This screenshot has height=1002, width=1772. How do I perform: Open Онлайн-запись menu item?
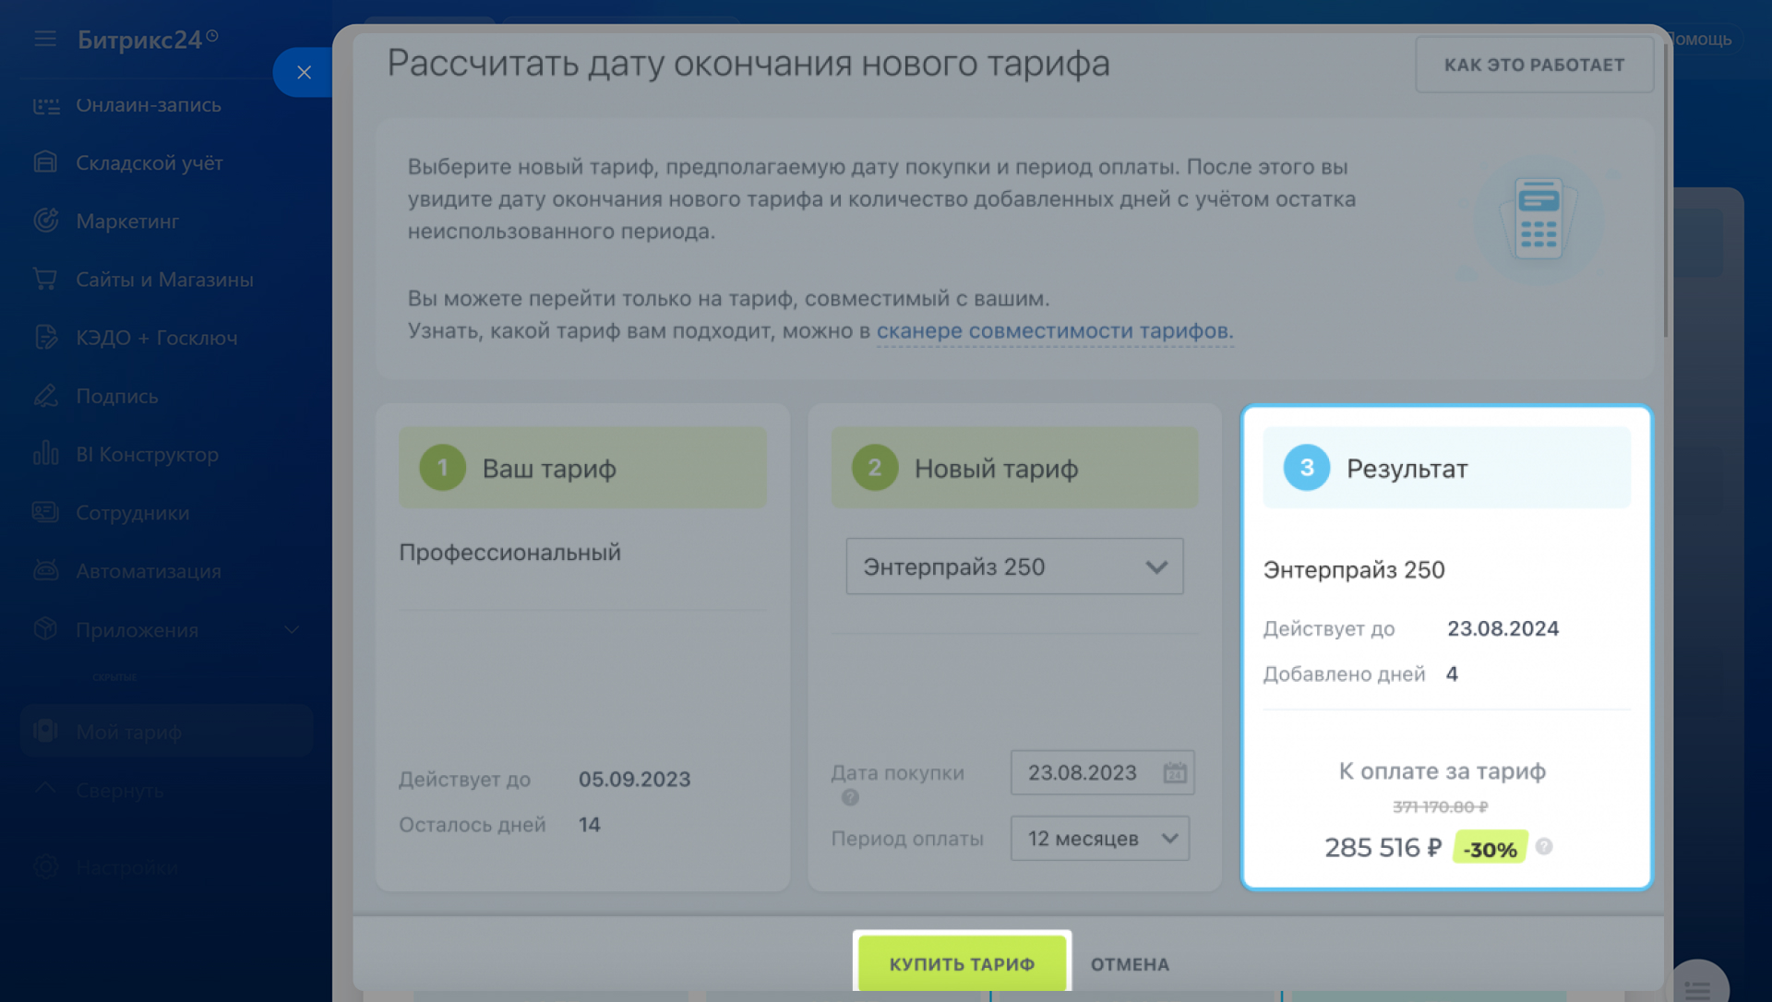149,105
